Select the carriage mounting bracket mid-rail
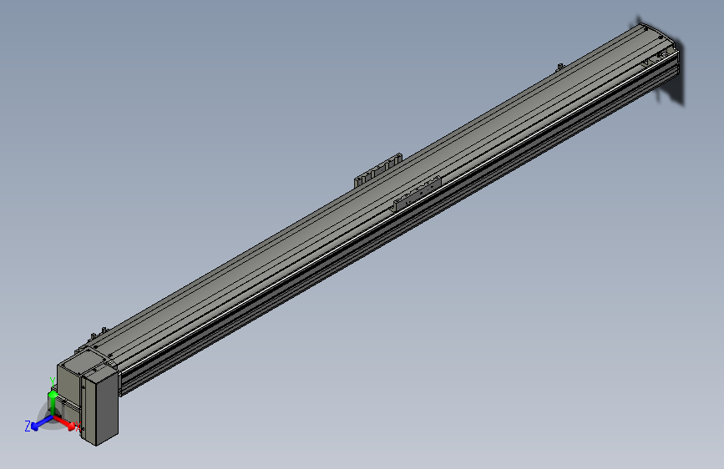 (417, 194)
